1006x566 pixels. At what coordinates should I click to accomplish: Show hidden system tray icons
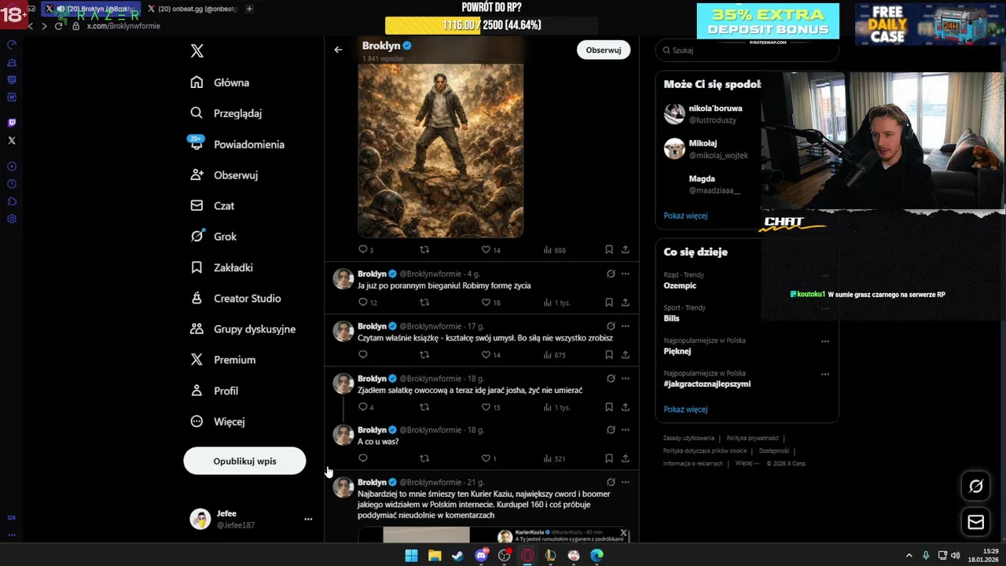click(x=909, y=555)
